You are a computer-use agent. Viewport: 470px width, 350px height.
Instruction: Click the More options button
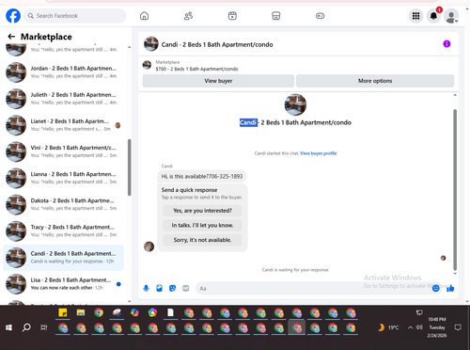375,81
